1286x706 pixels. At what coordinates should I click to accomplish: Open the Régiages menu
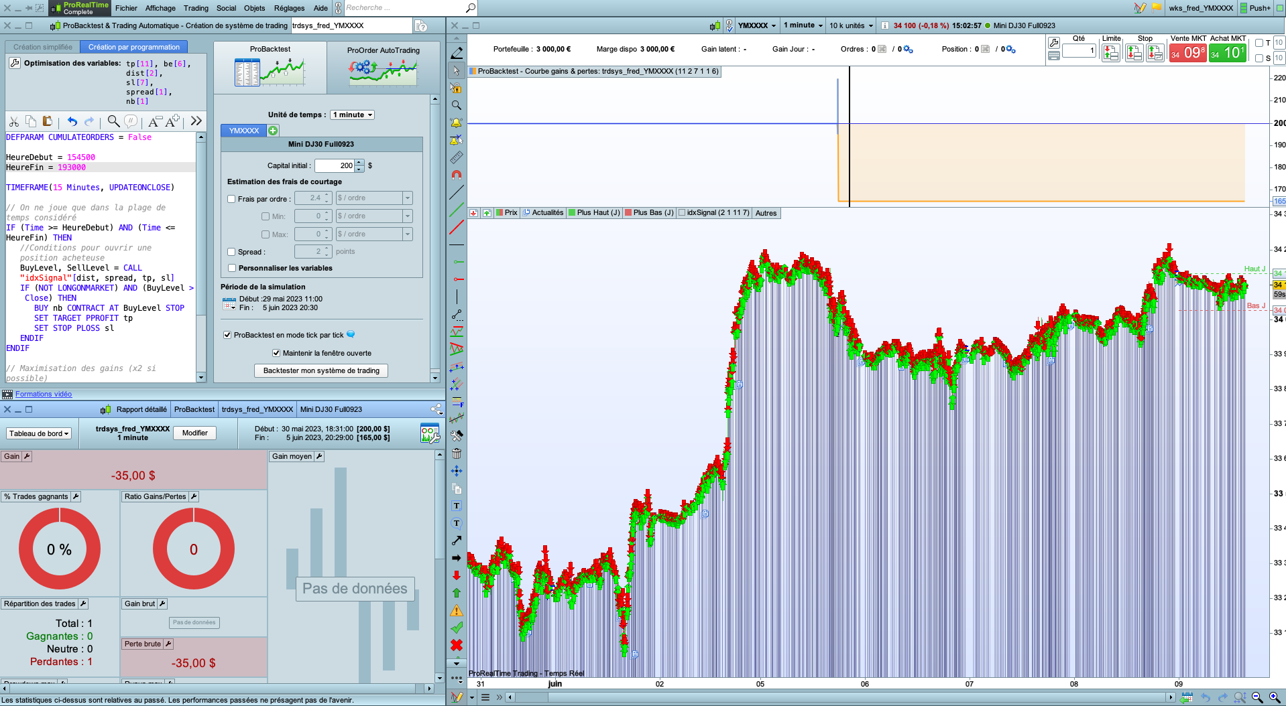click(x=289, y=8)
